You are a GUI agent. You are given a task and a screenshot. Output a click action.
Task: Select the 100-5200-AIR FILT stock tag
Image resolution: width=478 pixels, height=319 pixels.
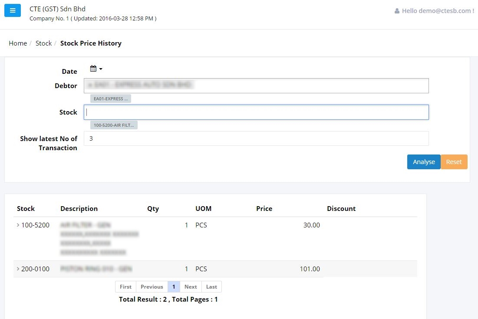(x=114, y=125)
